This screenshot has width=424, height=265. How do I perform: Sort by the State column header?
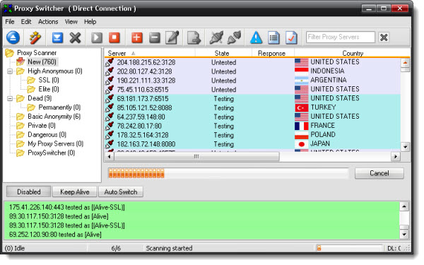(223, 53)
